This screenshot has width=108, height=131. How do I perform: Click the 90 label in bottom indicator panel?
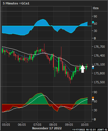point(96,92)
